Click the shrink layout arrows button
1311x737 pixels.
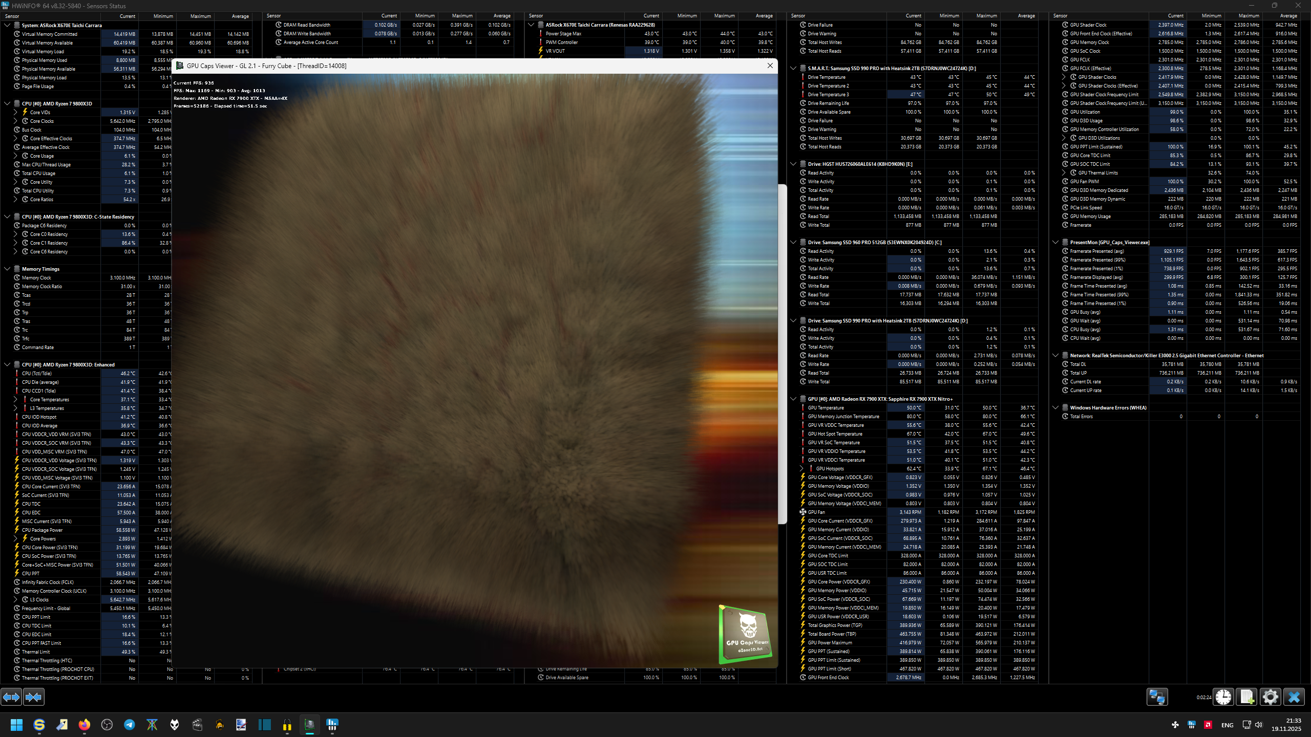(x=34, y=697)
